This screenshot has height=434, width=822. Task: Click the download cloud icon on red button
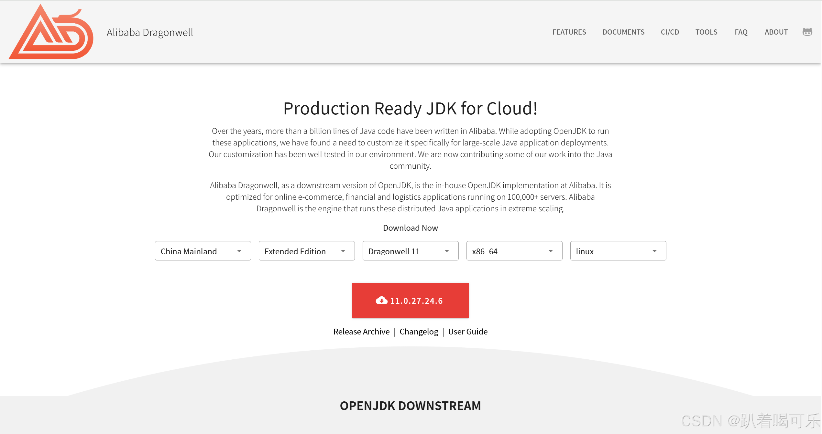pos(381,300)
